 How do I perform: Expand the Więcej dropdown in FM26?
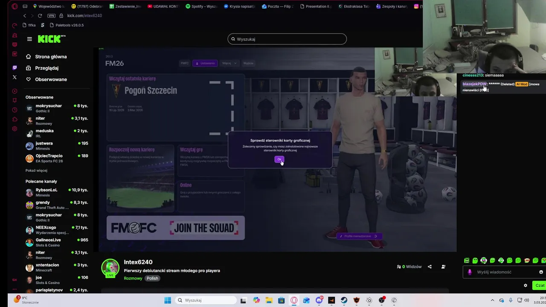click(x=229, y=63)
